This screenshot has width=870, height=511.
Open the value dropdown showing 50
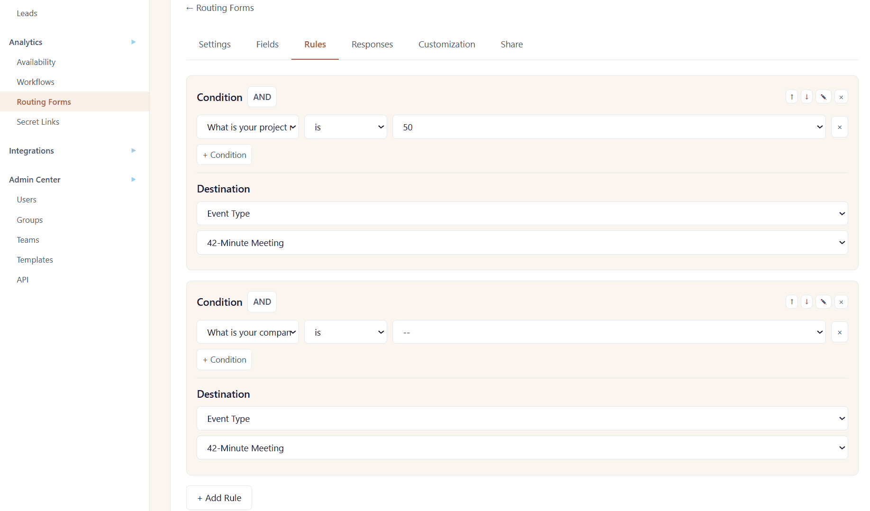pyautogui.click(x=609, y=127)
